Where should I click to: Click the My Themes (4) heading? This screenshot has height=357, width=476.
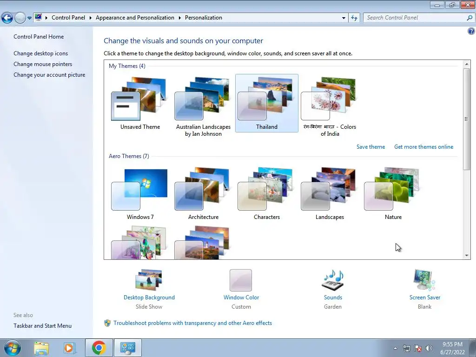[127, 66]
